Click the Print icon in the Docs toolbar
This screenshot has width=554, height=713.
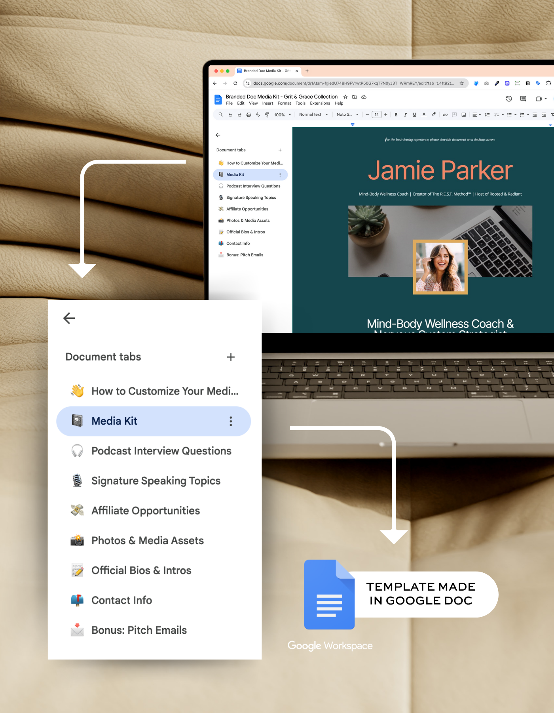tap(249, 115)
